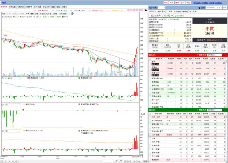Tick the checkbox for 大鼎 seller row
The height and width of the screenshot is (163, 228).
pos(150,138)
